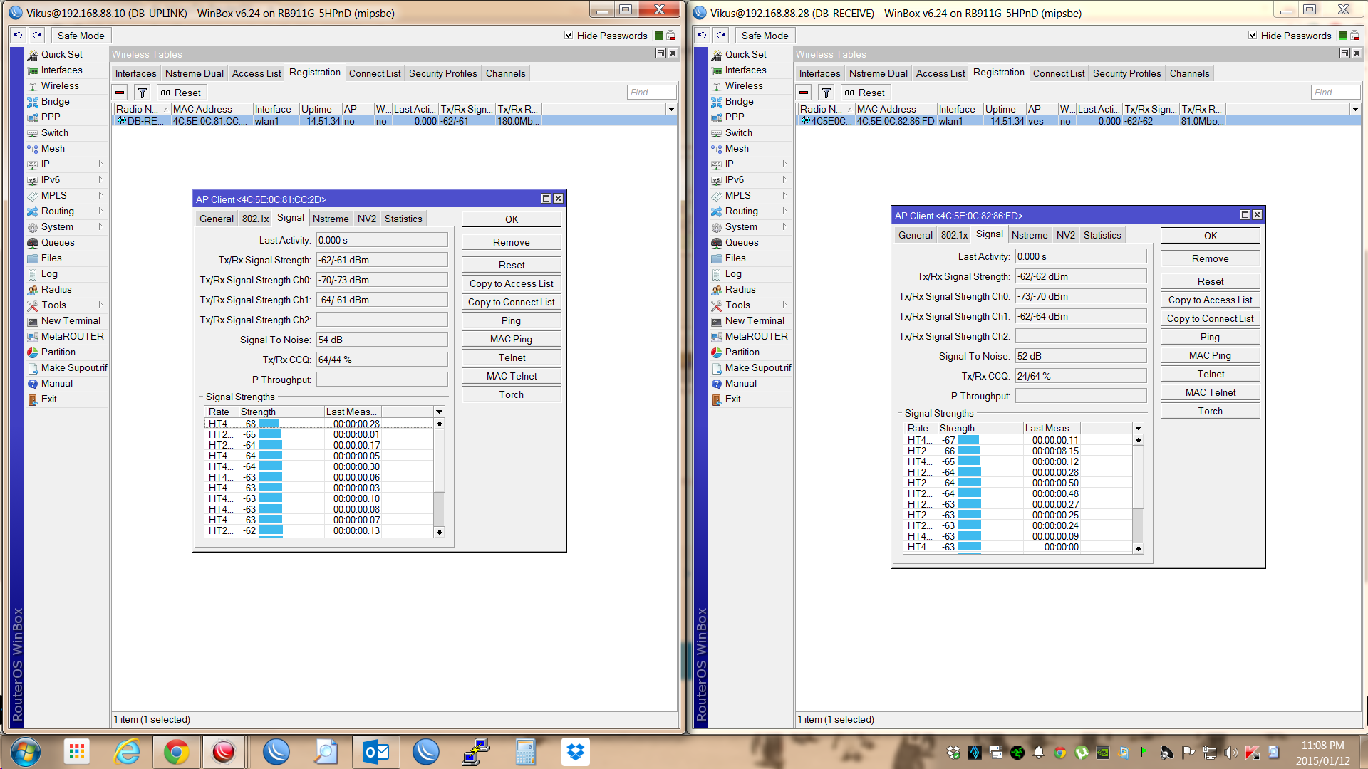Click scrollbar up arrow in 86:FD Signal Strengths list
Image resolution: width=1368 pixels, height=769 pixels.
(1139, 440)
